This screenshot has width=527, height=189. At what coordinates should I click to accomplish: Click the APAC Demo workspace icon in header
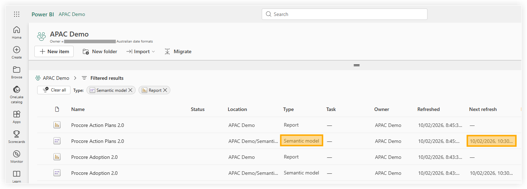click(x=41, y=36)
